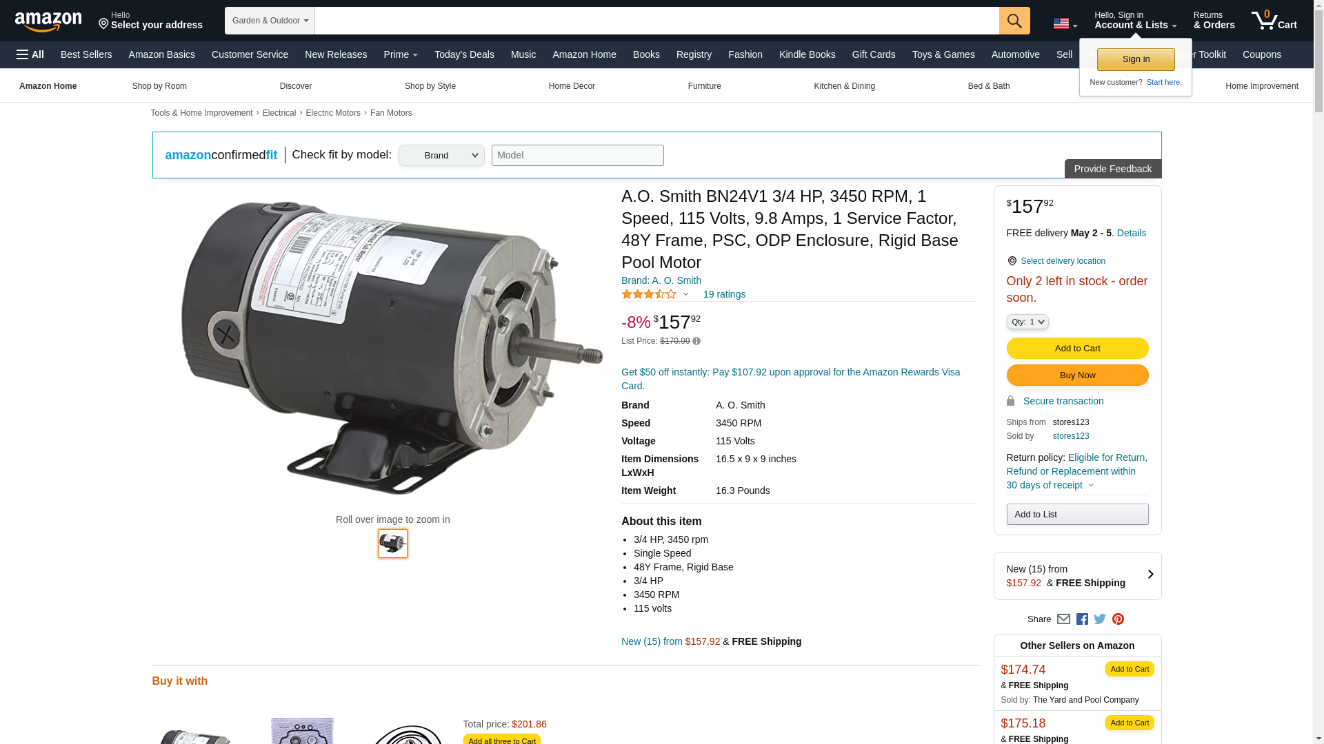Open the Amazon logo home link
Viewport: 1324px width, 744px height.
[x=48, y=21]
